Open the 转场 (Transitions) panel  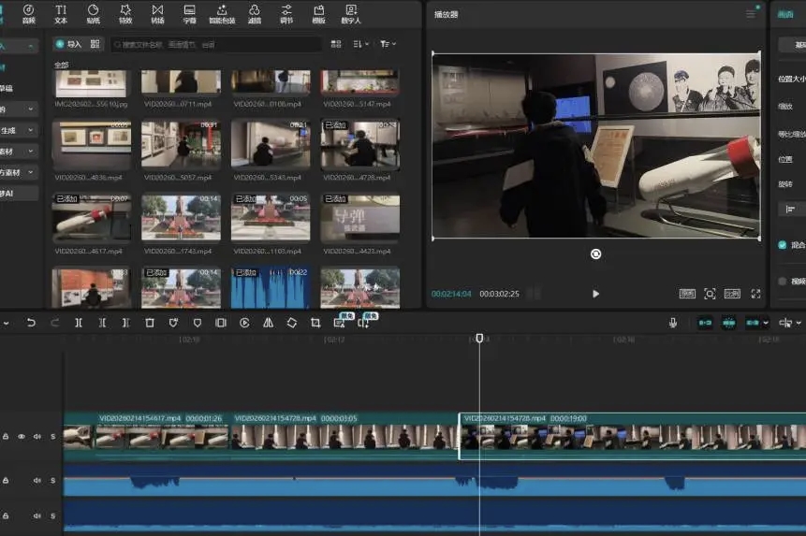157,13
